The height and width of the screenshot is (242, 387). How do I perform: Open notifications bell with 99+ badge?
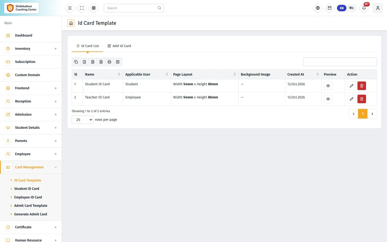point(364,8)
